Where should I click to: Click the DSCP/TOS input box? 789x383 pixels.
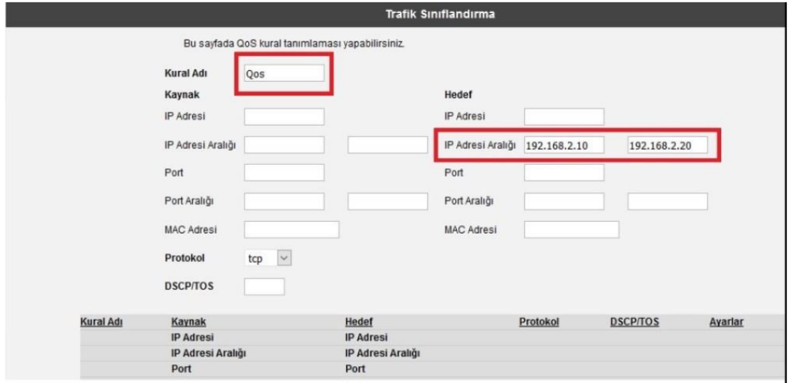[264, 287]
